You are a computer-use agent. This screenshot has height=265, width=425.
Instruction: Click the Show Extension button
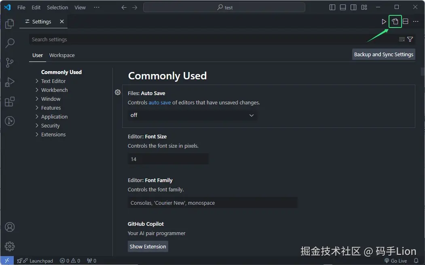148,246
